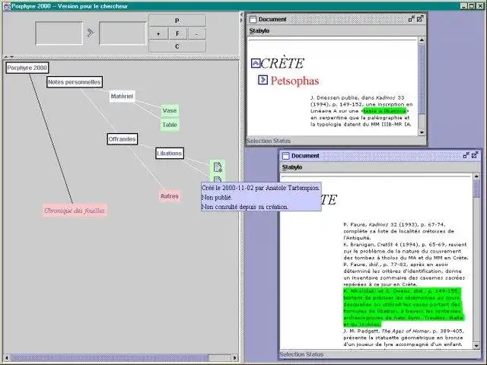Viewport: 487px width, 365px height.
Task: Select the Libations node
Action: [169, 154]
